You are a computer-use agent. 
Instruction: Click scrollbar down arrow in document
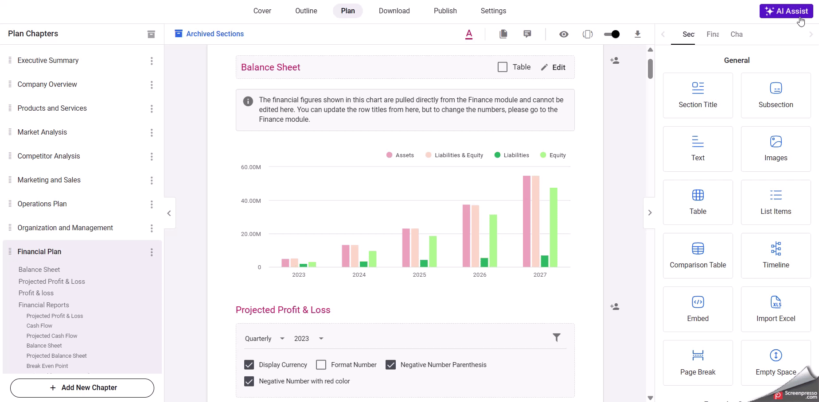point(650,398)
